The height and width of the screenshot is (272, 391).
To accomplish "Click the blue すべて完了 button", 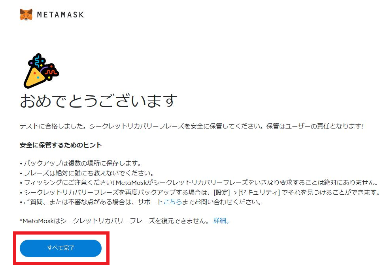I will click(60, 248).
